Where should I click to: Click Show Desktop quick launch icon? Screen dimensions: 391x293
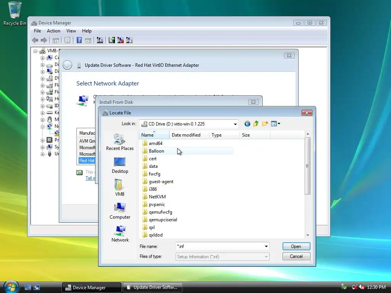(x=27, y=288)
